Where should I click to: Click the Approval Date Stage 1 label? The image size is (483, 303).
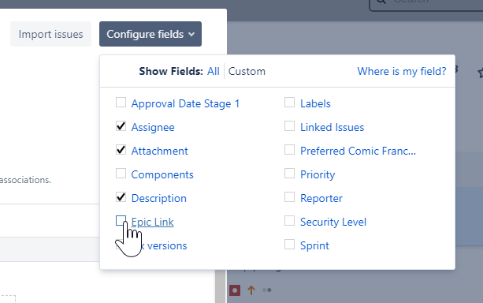pos(185,103)
